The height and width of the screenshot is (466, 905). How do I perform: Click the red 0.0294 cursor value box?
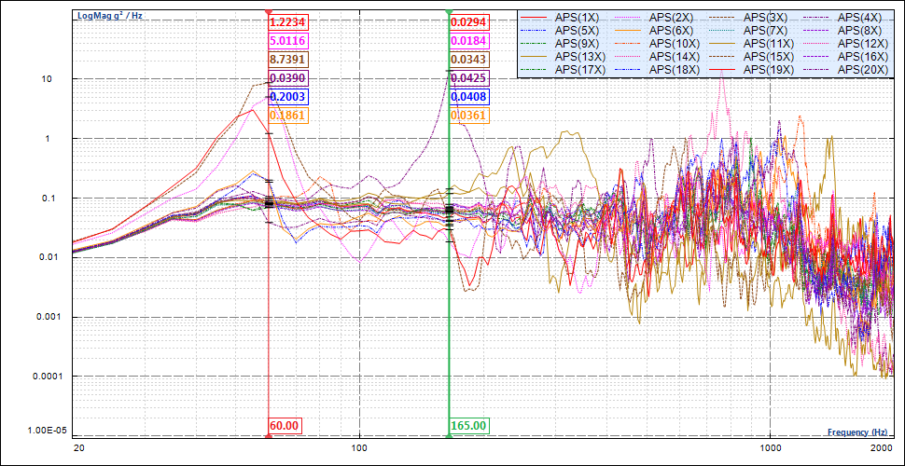click(468, 22)
